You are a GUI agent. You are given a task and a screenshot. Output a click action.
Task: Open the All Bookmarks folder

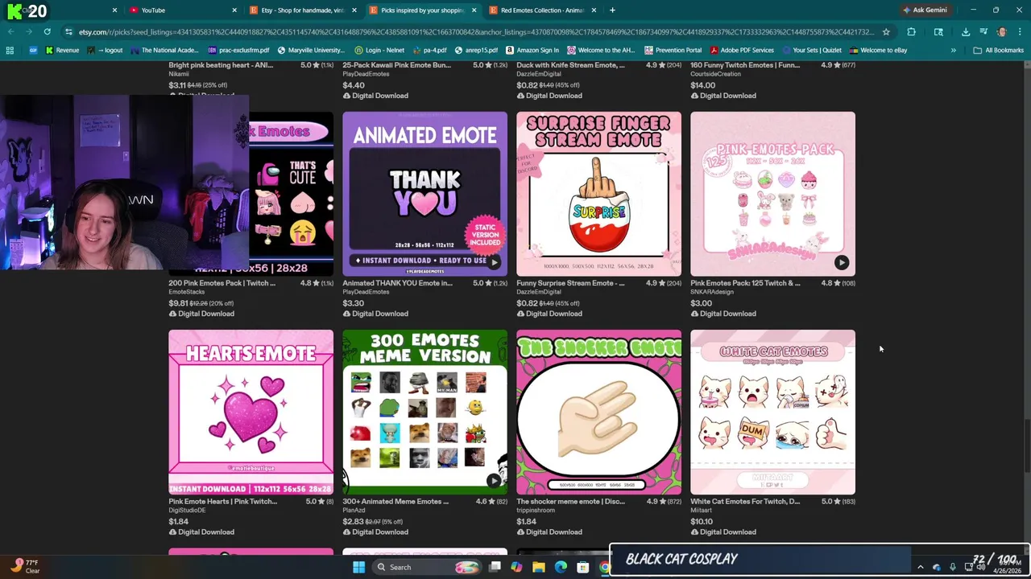tap(998, 50)
